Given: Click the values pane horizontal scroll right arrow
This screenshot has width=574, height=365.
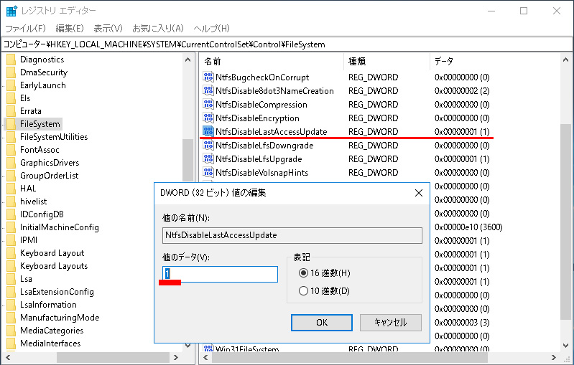Looking at the screenshot, I should (553, 357).
